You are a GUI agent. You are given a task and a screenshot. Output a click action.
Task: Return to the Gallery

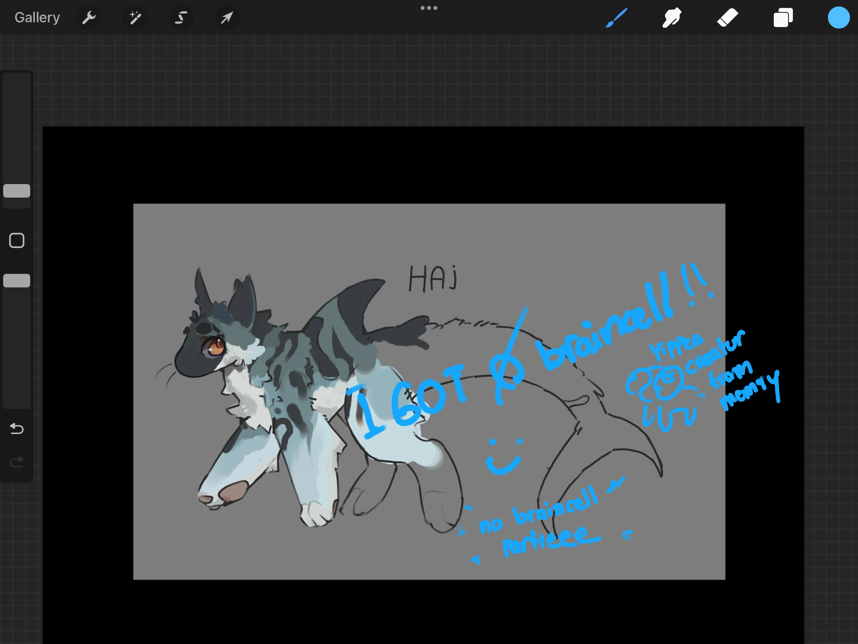(x=37, y=17)
